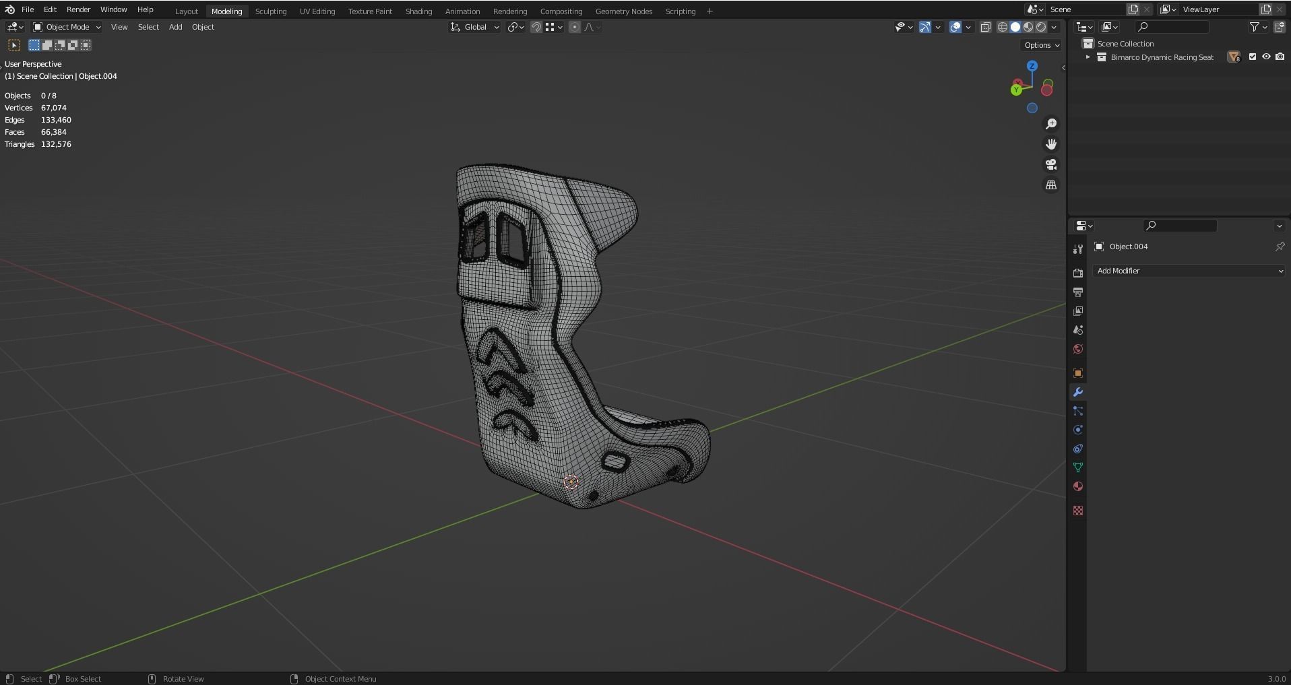The width and height of the screenshot is (1291, 685).
Task: Open the World properties tab
Action: pos(1078,348)
